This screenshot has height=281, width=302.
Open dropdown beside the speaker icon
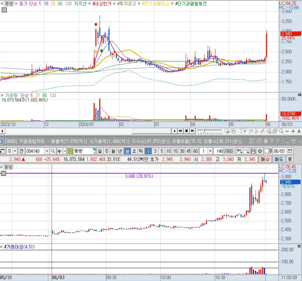[65, 151]
